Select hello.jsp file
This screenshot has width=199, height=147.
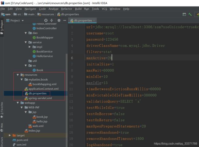click(40, 122)
